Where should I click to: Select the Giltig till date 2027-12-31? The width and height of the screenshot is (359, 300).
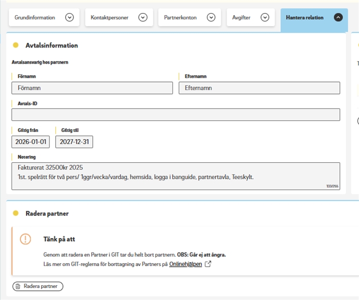74,142
